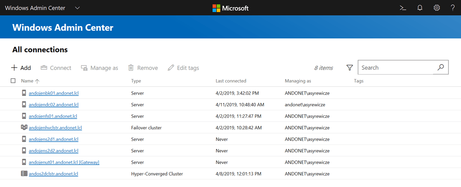The image size is (461, 187).
Task: Click Windows Admin Center blue banner title
Action: coord(63,27)
